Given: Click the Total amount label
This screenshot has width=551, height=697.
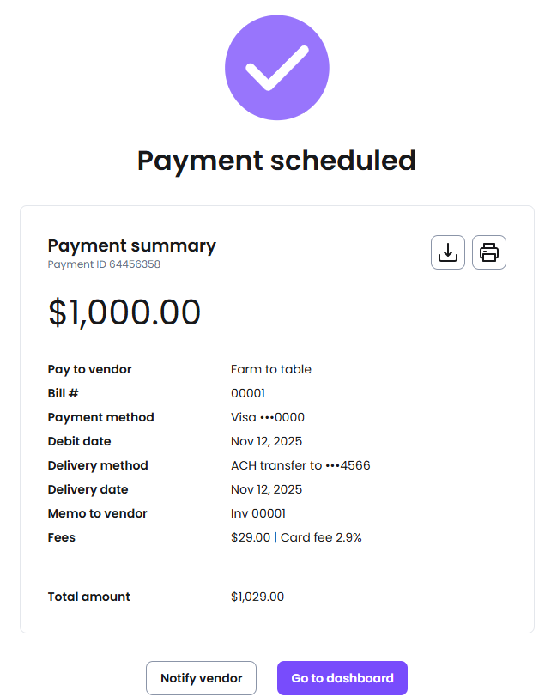Looking at the screenshot, I should pyautogui.click(x=89, y=597).
